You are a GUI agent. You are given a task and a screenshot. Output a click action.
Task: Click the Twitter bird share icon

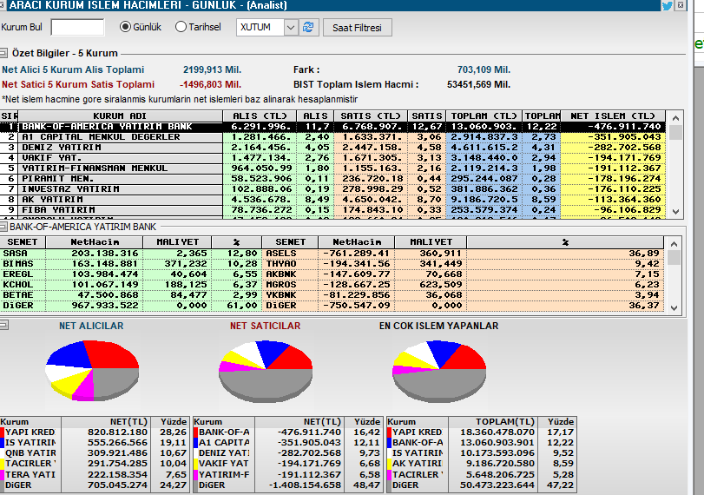coord(668,5)
